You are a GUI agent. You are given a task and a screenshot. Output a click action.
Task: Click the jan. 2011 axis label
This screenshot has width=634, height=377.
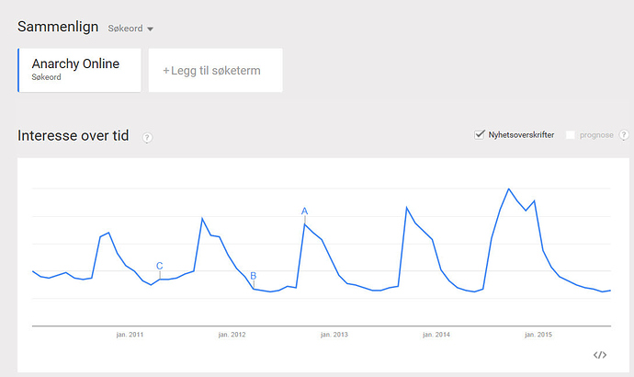[130, 335]
